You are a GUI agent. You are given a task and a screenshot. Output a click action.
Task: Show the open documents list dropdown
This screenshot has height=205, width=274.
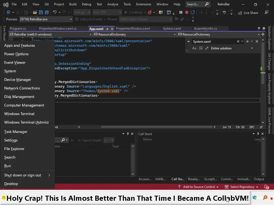click(259, 28)
